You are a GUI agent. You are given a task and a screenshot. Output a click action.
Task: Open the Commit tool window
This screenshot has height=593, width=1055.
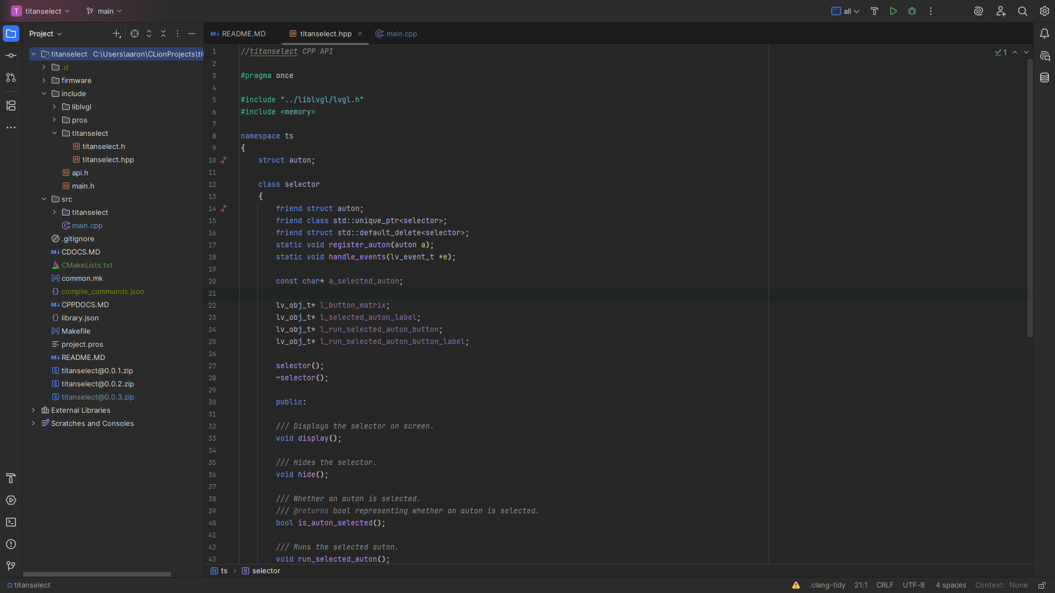click(x=11, y=56)
